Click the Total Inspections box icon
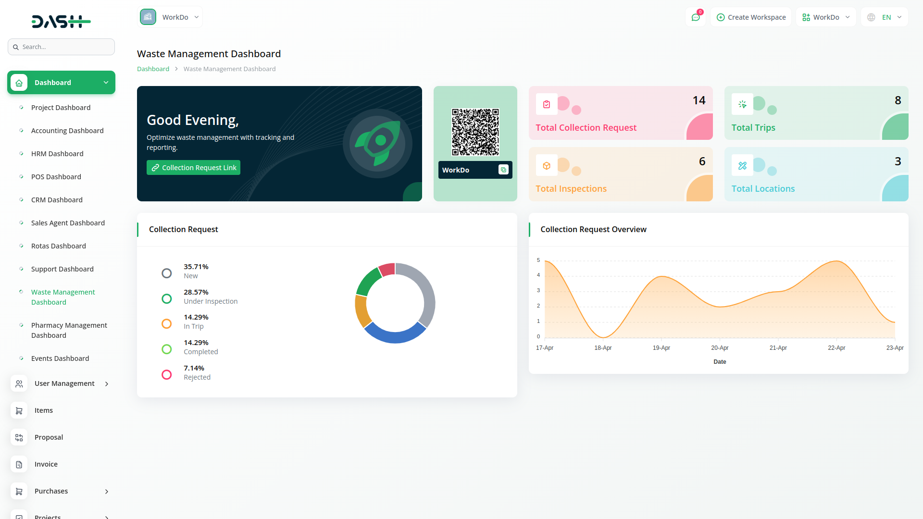 547,165
